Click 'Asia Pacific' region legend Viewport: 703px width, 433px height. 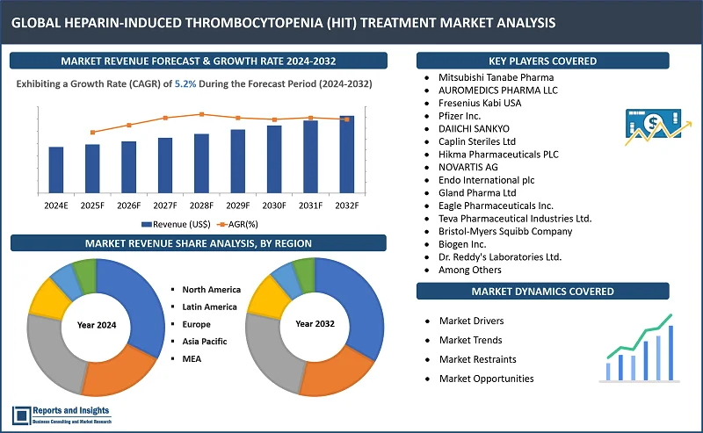click(x=205, y=342)
